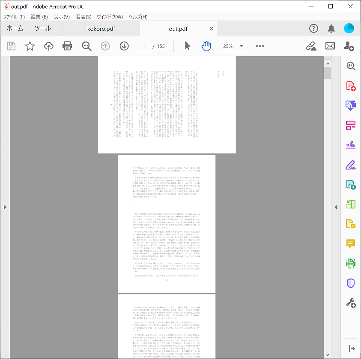Open Protect shield tool
Image resolution: width=361 pixels, height=359 pixels.
tap(351, 283)
